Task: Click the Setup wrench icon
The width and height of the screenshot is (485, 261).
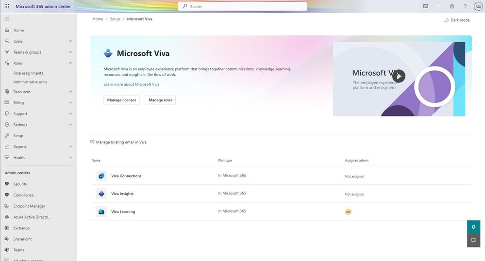Action: [x=7, y=135]
